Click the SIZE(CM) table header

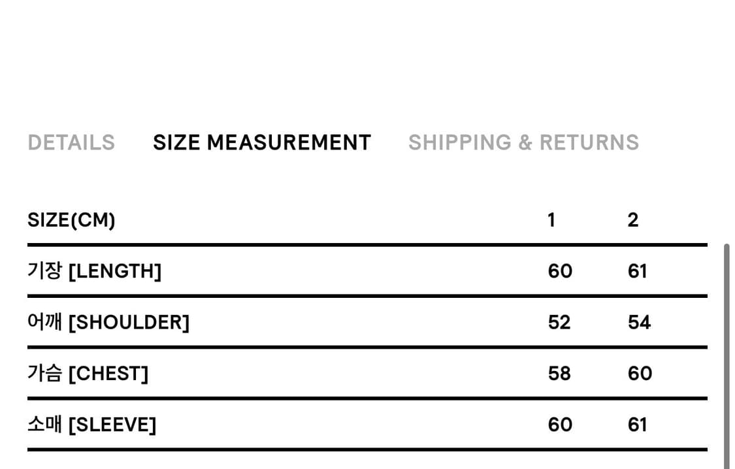(x=71, y=220)
